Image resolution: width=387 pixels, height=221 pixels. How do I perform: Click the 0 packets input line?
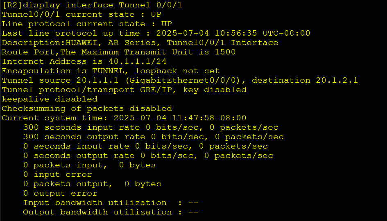[x=90, y=165]
